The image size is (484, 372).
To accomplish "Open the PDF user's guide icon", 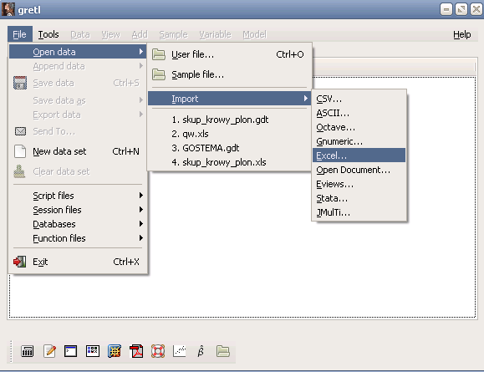I will (x=136, y=351).
